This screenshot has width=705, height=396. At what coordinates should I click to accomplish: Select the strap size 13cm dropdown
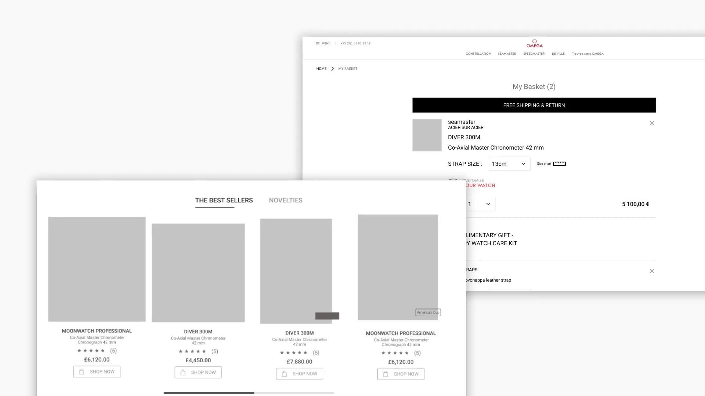(x=509, y=164)
